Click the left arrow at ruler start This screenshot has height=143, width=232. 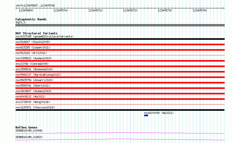pyautogui.click(x=16, y=8)
